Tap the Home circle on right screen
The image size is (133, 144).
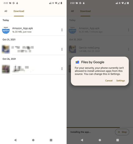click(x=100, y=140)
